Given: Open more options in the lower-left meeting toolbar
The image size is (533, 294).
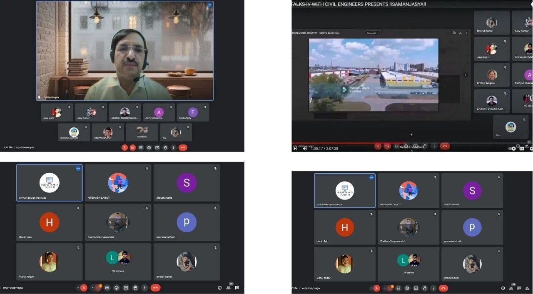Looking at the screenshot, I should 144,288.
